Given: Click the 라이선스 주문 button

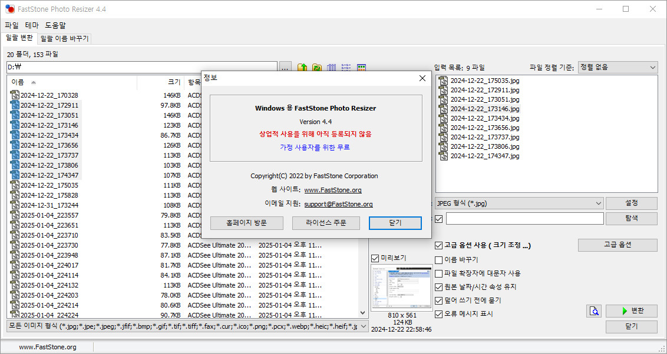Looking at the screenshot, I should pos(326,223).
